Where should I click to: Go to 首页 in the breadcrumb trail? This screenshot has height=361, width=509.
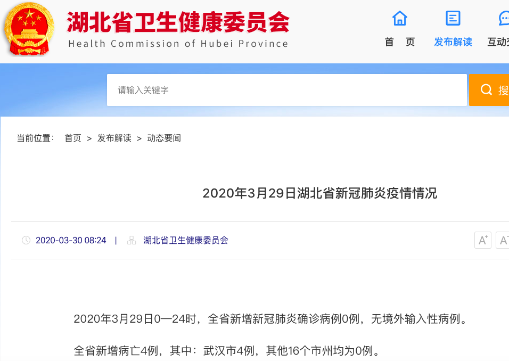73,138
